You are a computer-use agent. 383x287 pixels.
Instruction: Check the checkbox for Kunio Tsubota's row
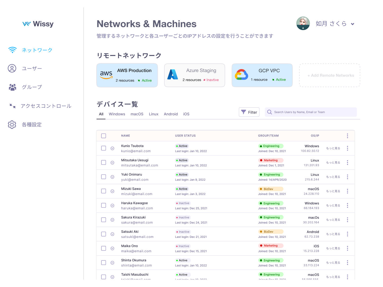click(x=103, y=148)
